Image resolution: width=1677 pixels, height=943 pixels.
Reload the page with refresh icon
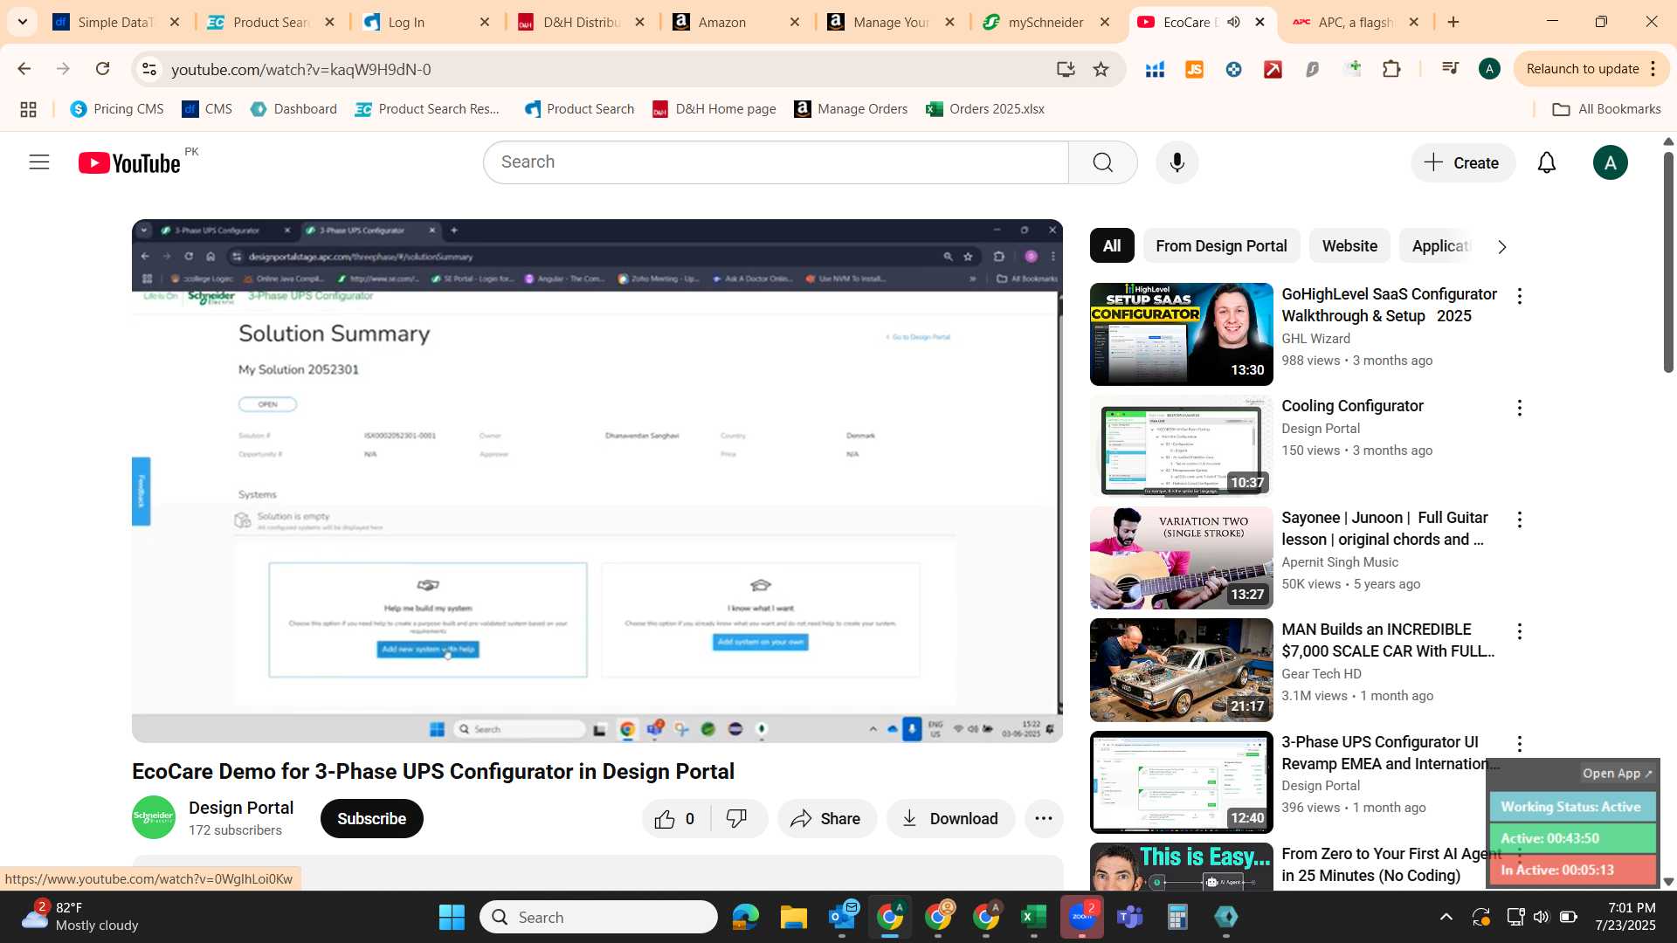click(102, 69)
